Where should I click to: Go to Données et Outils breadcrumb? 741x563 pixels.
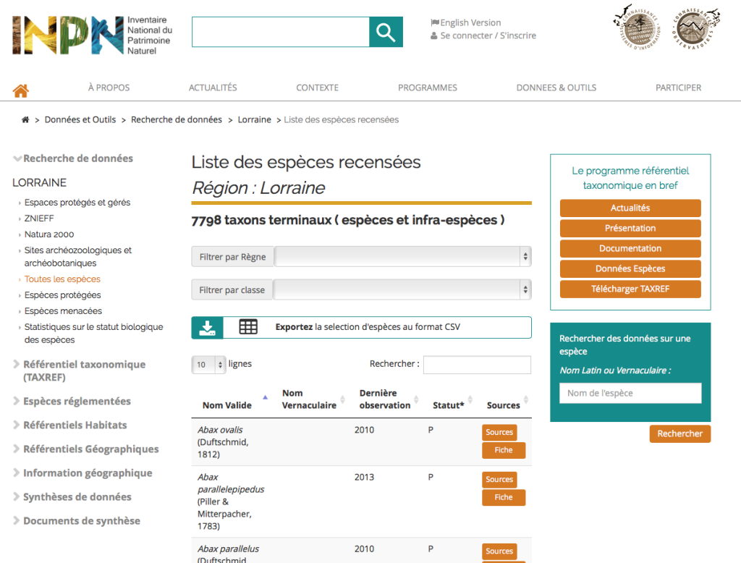[80, 119]
